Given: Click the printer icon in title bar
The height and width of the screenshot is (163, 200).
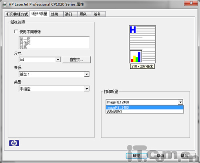Looking at the screenshot, I should [x=5, y=4].
